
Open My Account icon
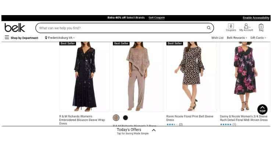click(246, 28)
